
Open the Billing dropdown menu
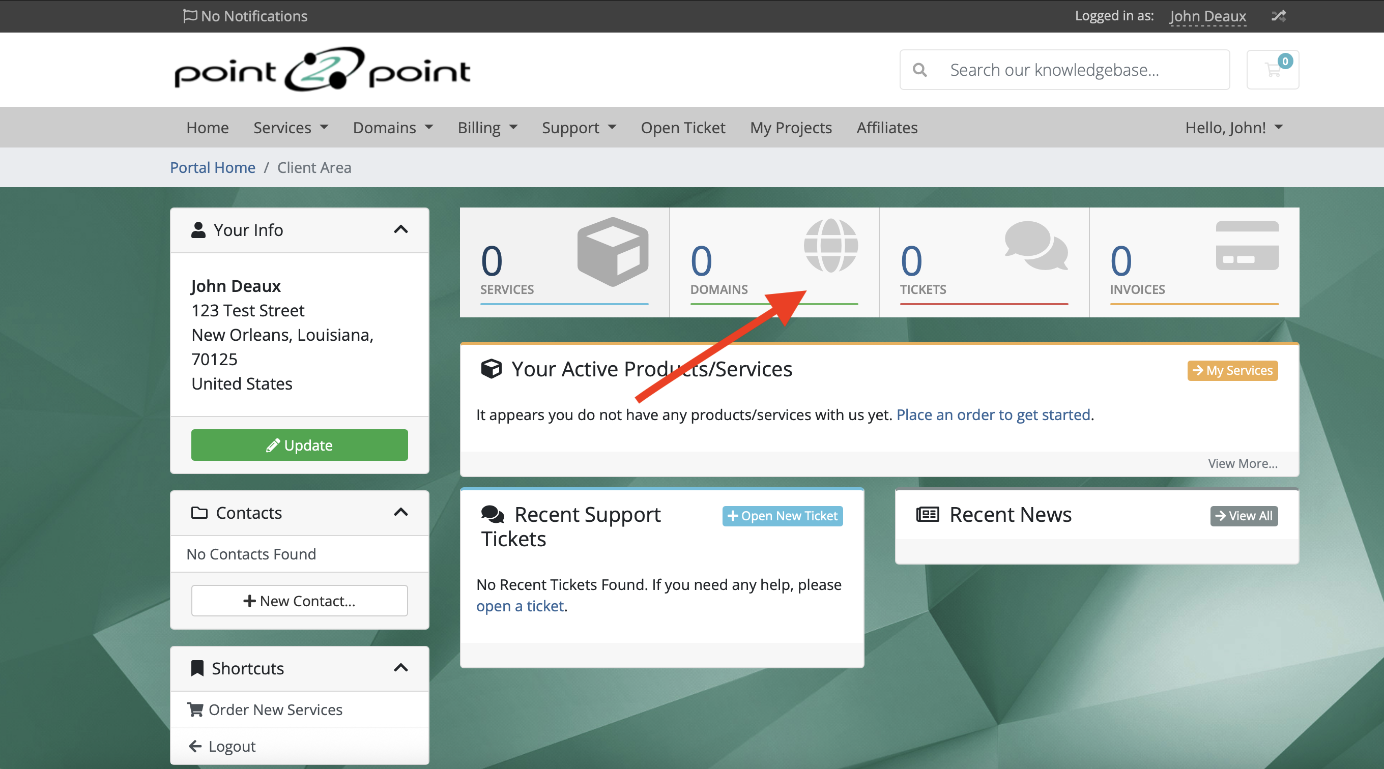(487, 128)
